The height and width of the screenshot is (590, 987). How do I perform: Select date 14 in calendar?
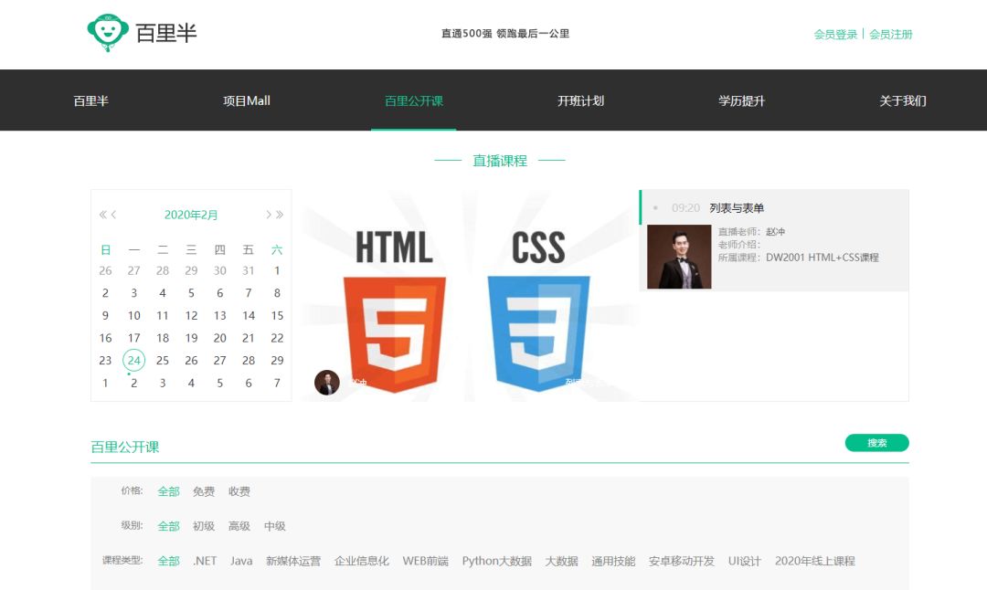click(x=249, y=316)
